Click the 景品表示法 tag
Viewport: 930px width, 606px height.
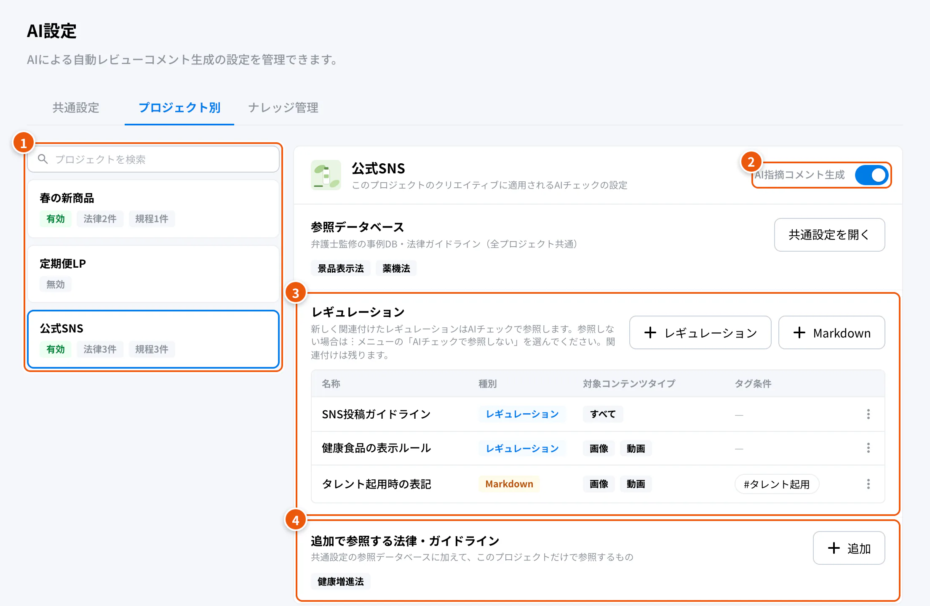340,268
